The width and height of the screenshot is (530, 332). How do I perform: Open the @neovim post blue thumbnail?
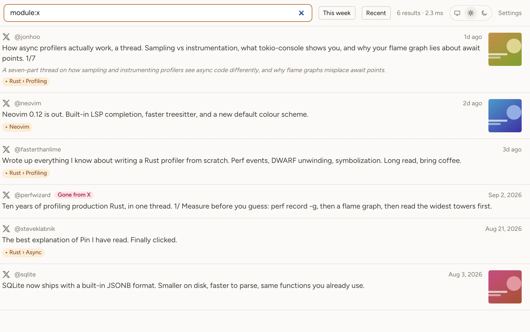click(505, 116)
